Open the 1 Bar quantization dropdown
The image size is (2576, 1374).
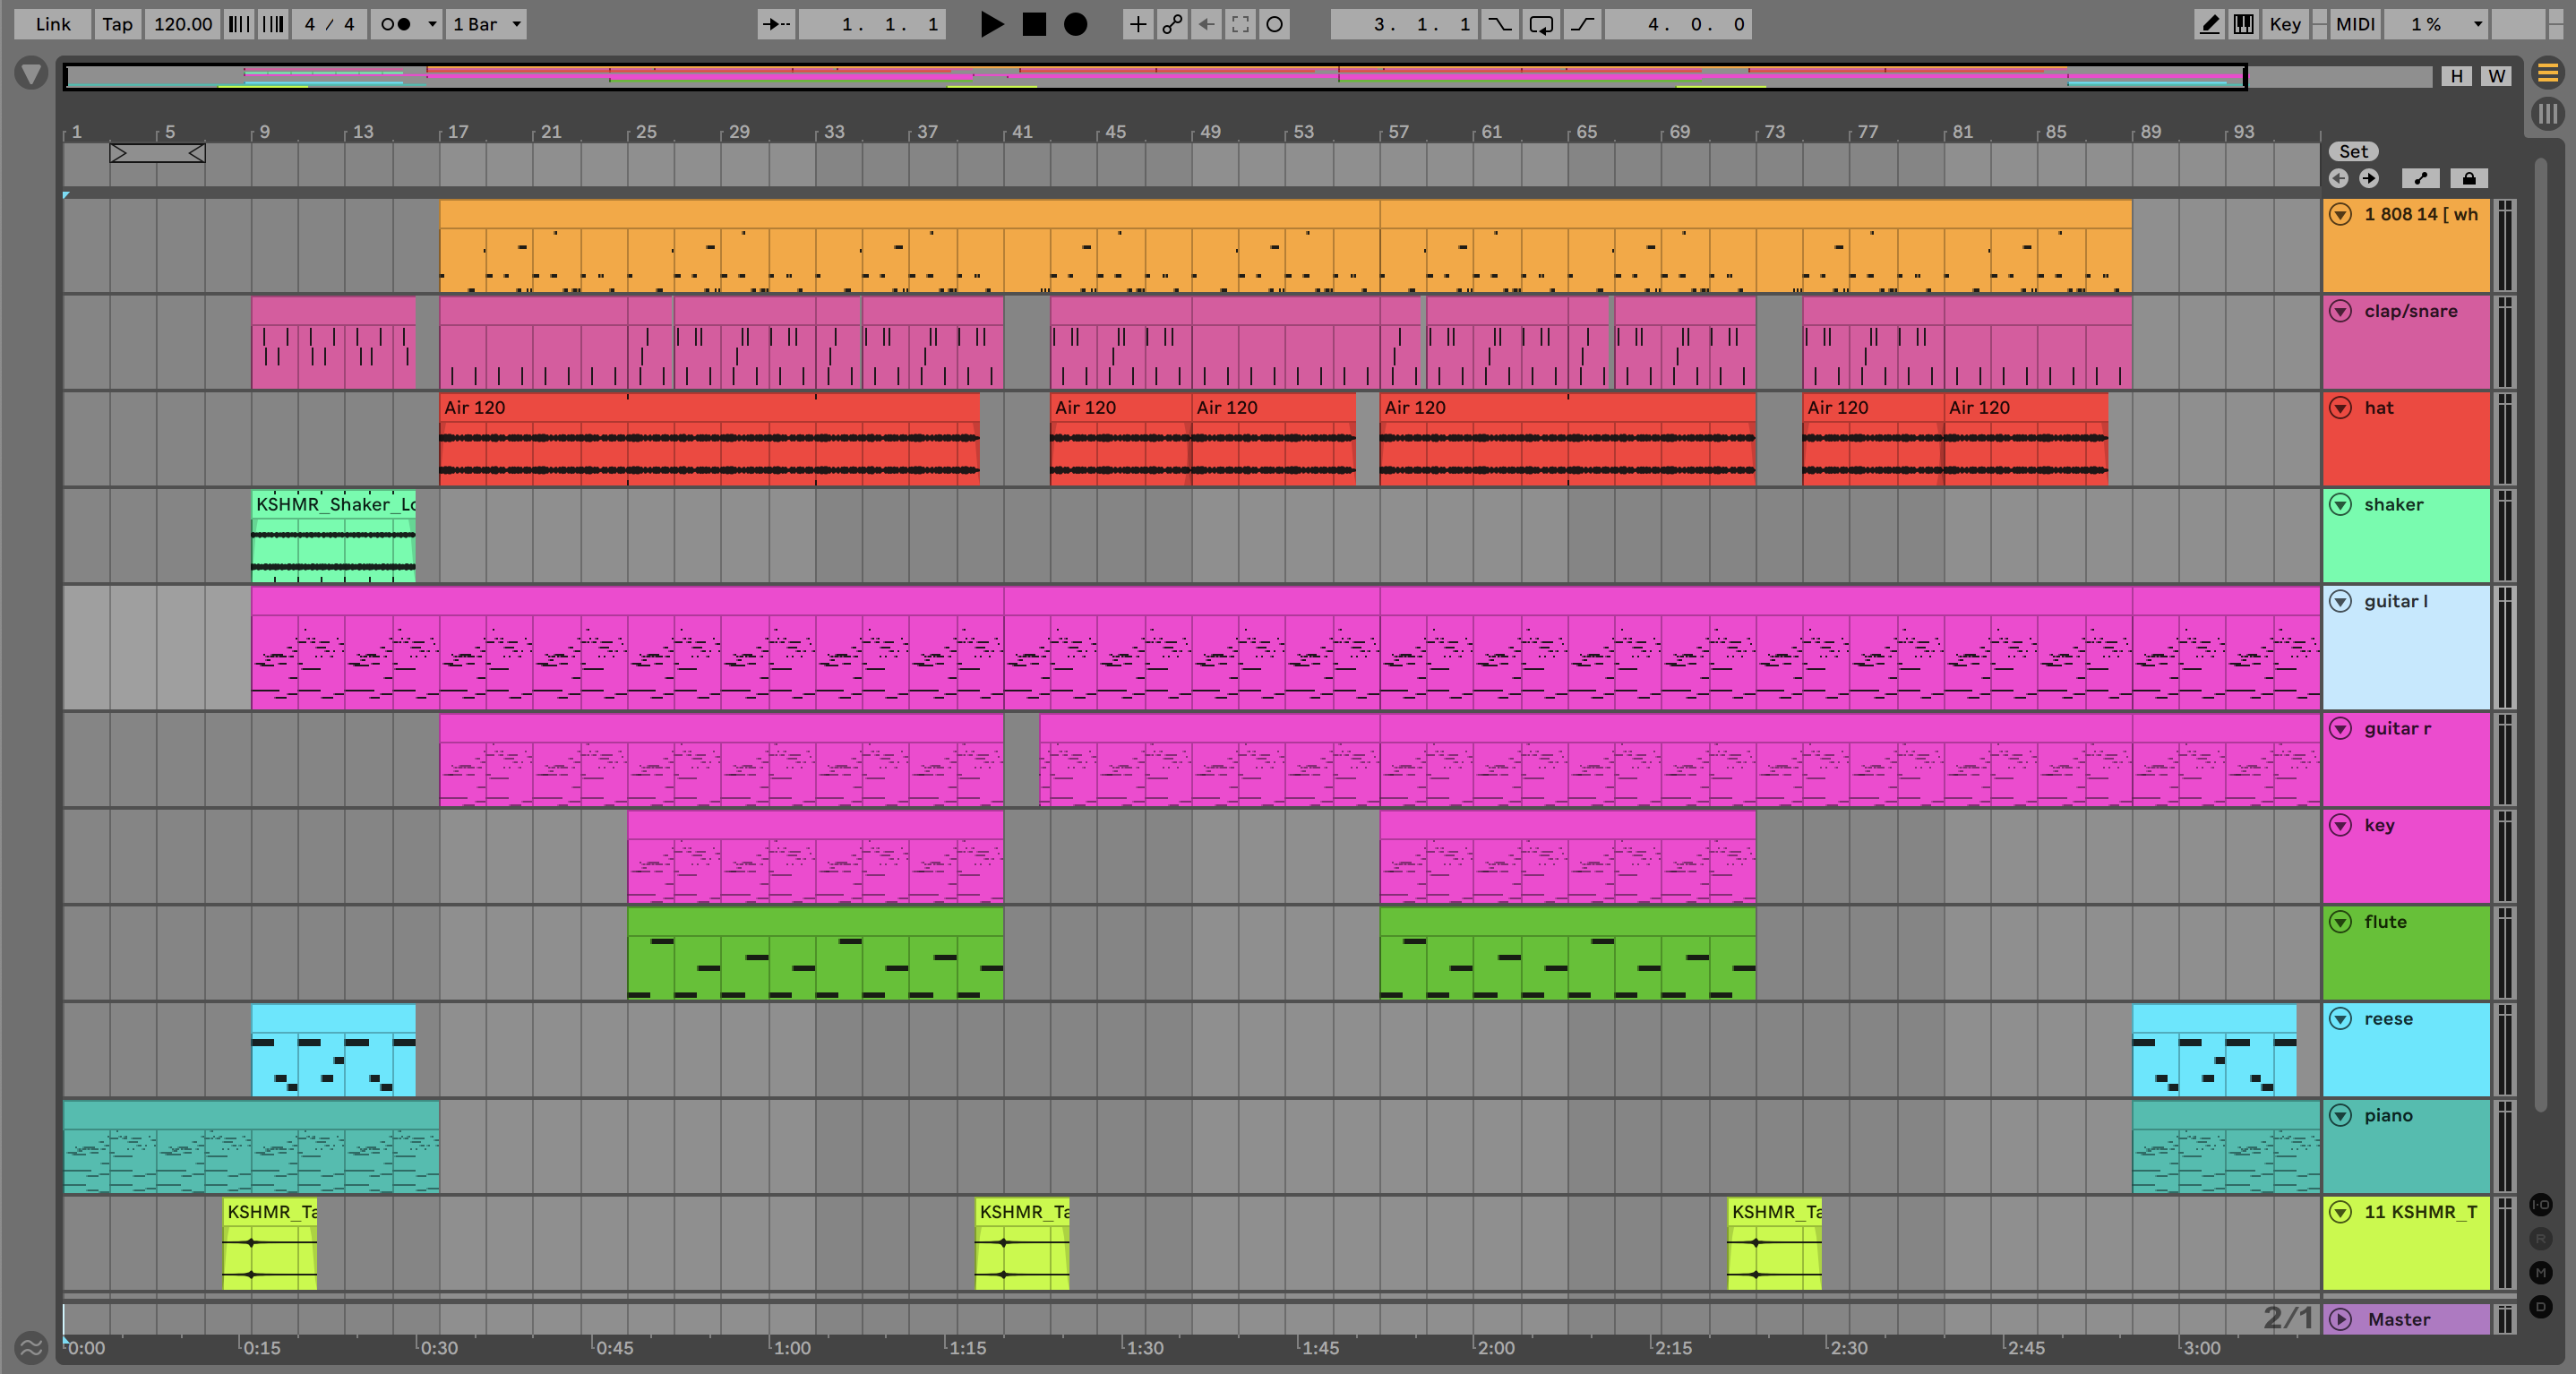point(486,24)
